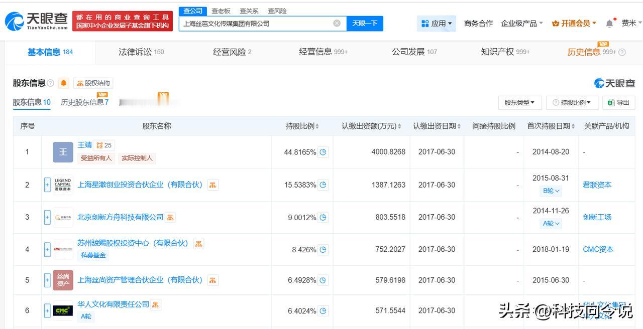Click the 丝尚资产 red logo thumbnail
This screenshot has height=329, width=643.
point(63,280)
